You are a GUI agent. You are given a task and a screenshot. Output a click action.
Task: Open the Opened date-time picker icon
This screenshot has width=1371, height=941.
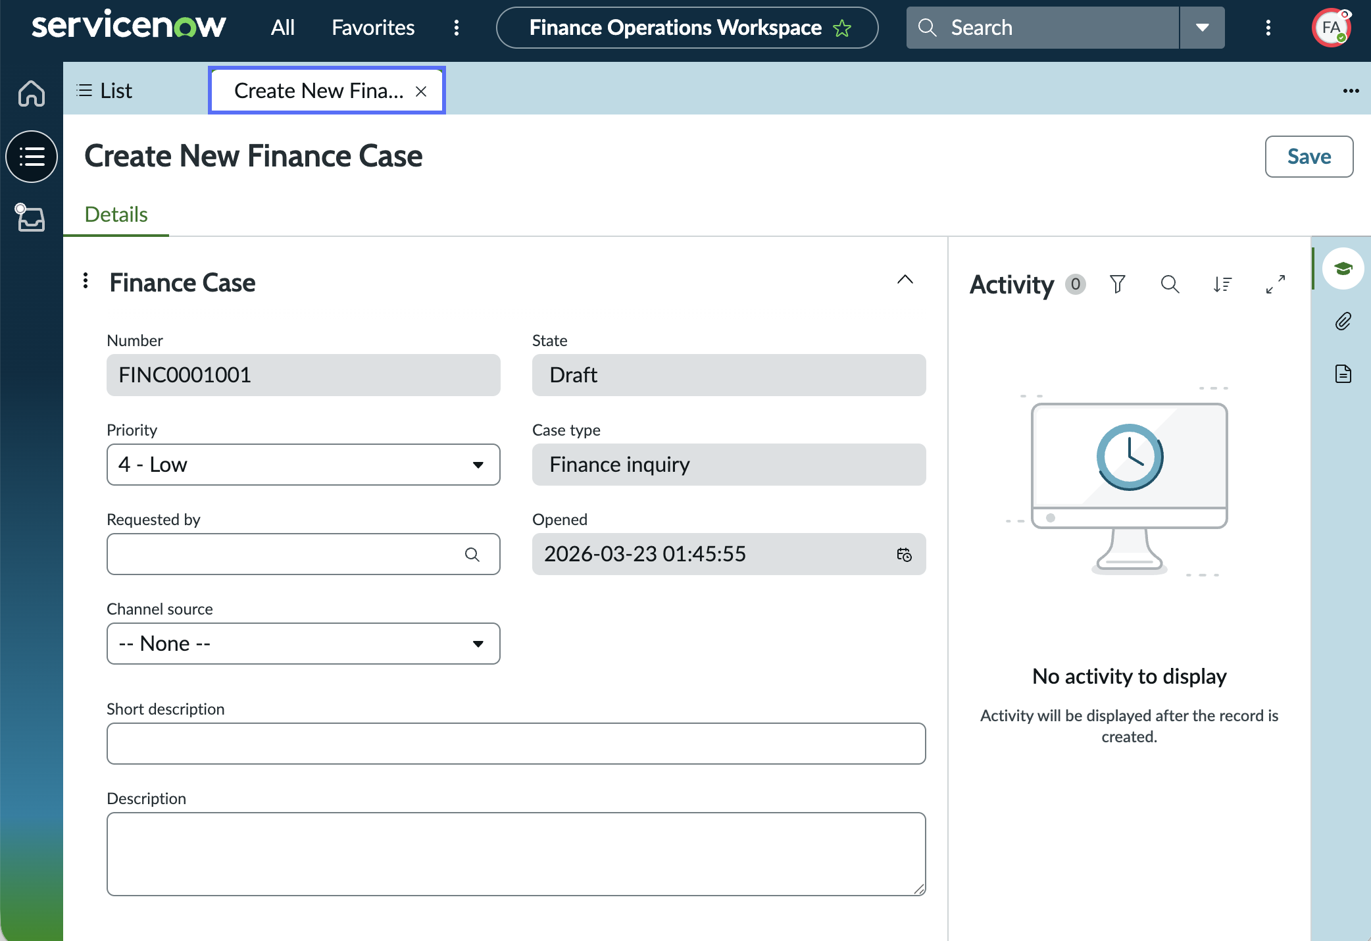(904, 555)
